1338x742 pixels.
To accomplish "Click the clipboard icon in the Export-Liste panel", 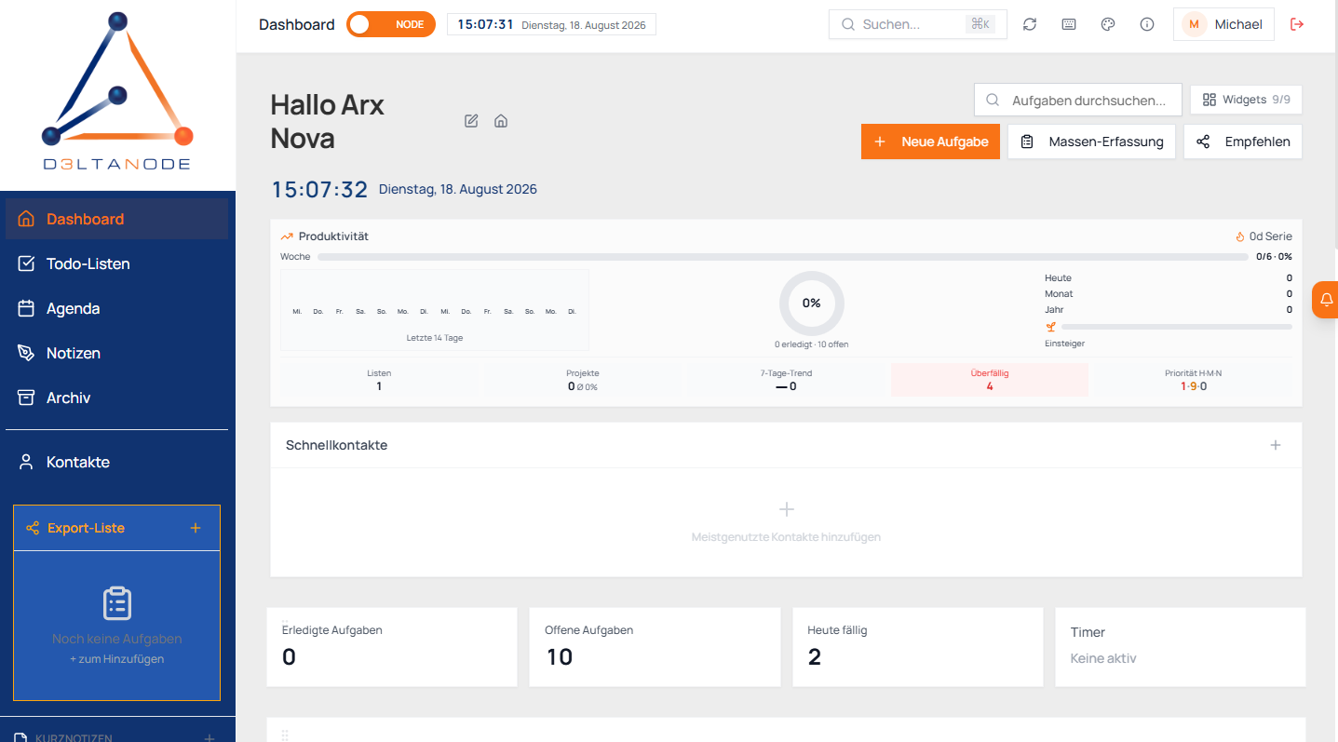I will click(x=117, y=603).
